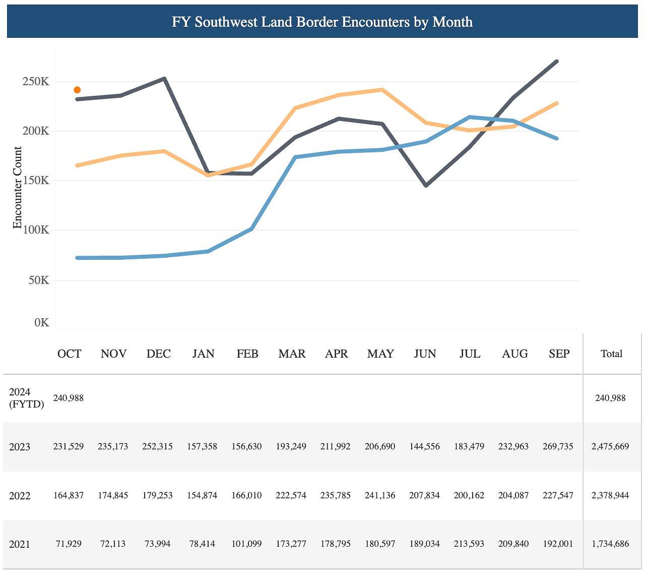Click the 2023 total value 2,475,669
646x572 pixels.
pos(610,446)
